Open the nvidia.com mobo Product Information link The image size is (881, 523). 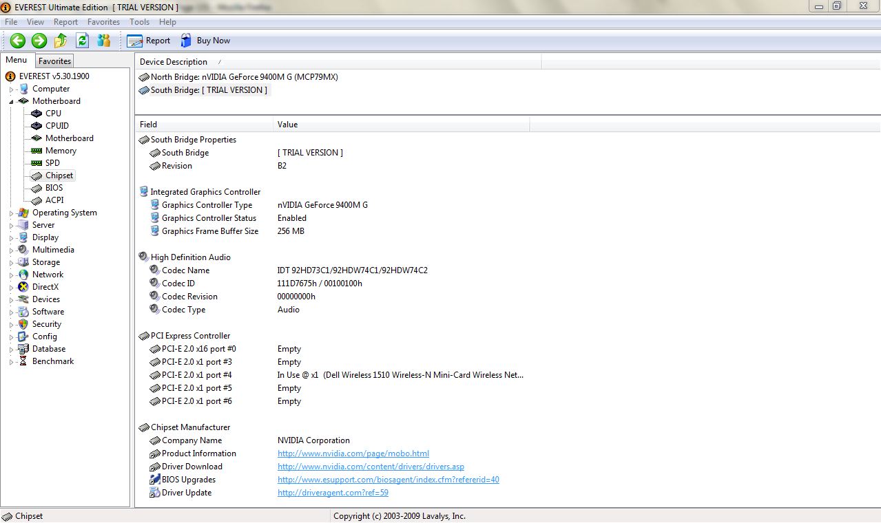353,453
